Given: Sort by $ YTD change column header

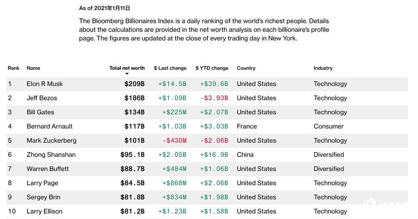Looking at the screenshot, I should 212,68.
